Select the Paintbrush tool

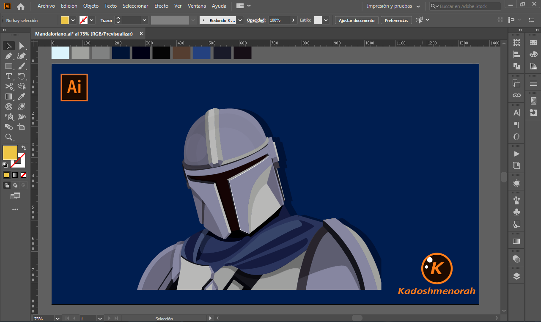pos(22,66)
